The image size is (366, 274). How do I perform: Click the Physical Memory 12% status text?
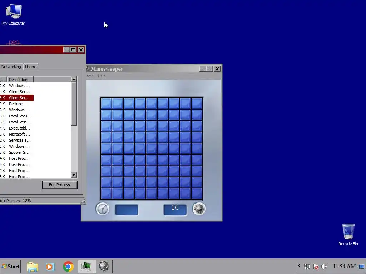15,201
